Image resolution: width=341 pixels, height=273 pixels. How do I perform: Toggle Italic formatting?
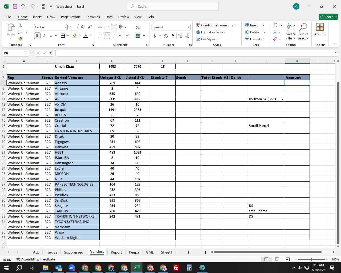click(x=44, y=36)
